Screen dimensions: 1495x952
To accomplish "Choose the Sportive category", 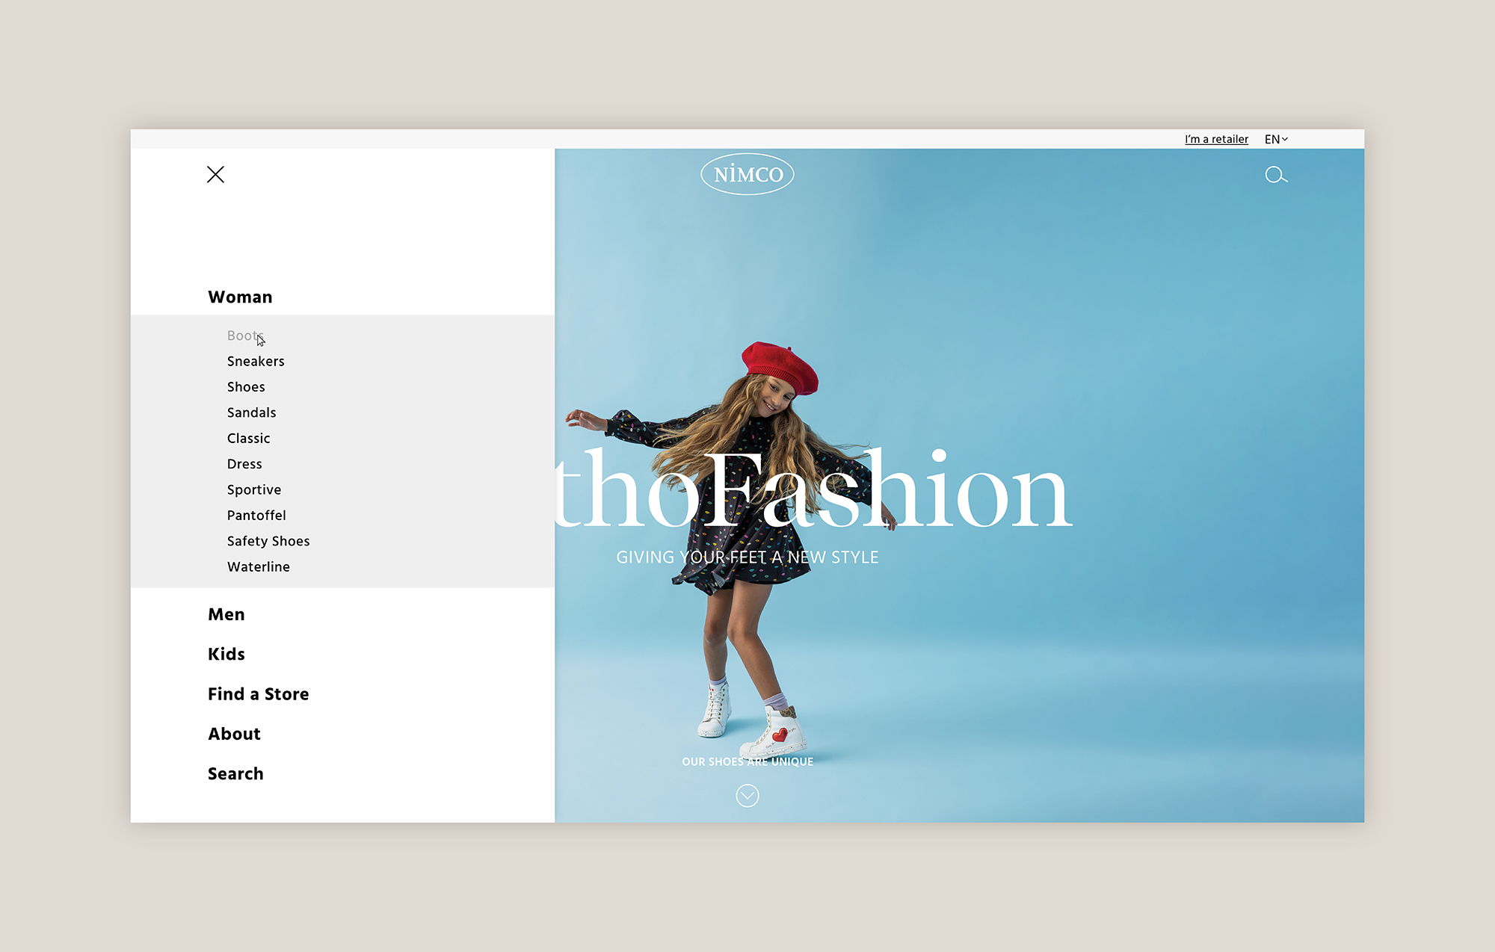I will (254, 489).
